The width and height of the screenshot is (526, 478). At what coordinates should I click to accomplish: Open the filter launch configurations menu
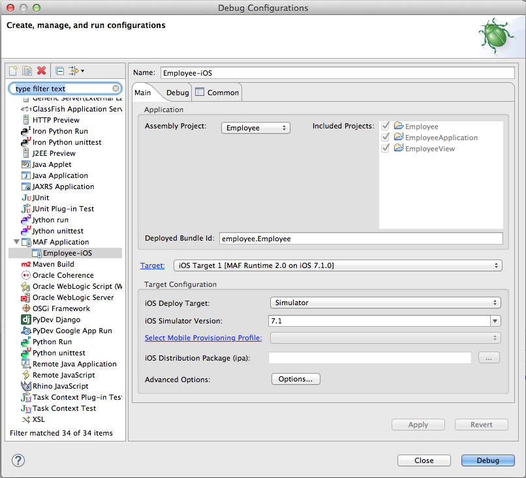click(x=76, y=70)
